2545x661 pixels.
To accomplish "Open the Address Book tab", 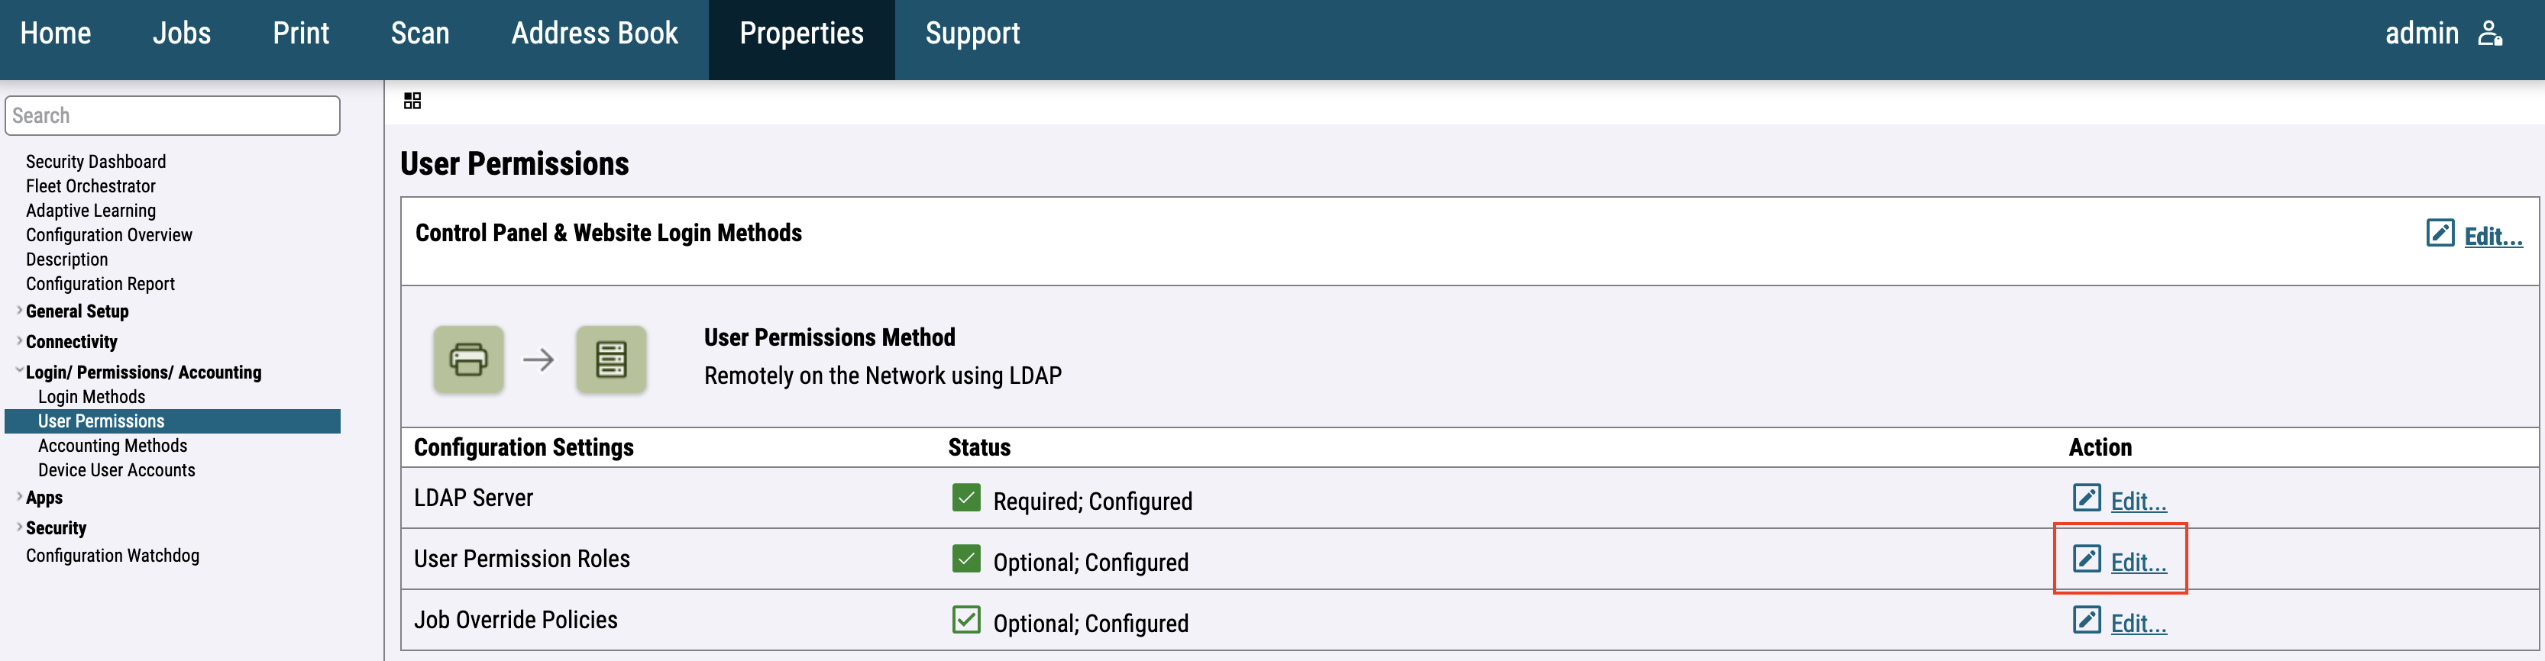I will [593, 34].
